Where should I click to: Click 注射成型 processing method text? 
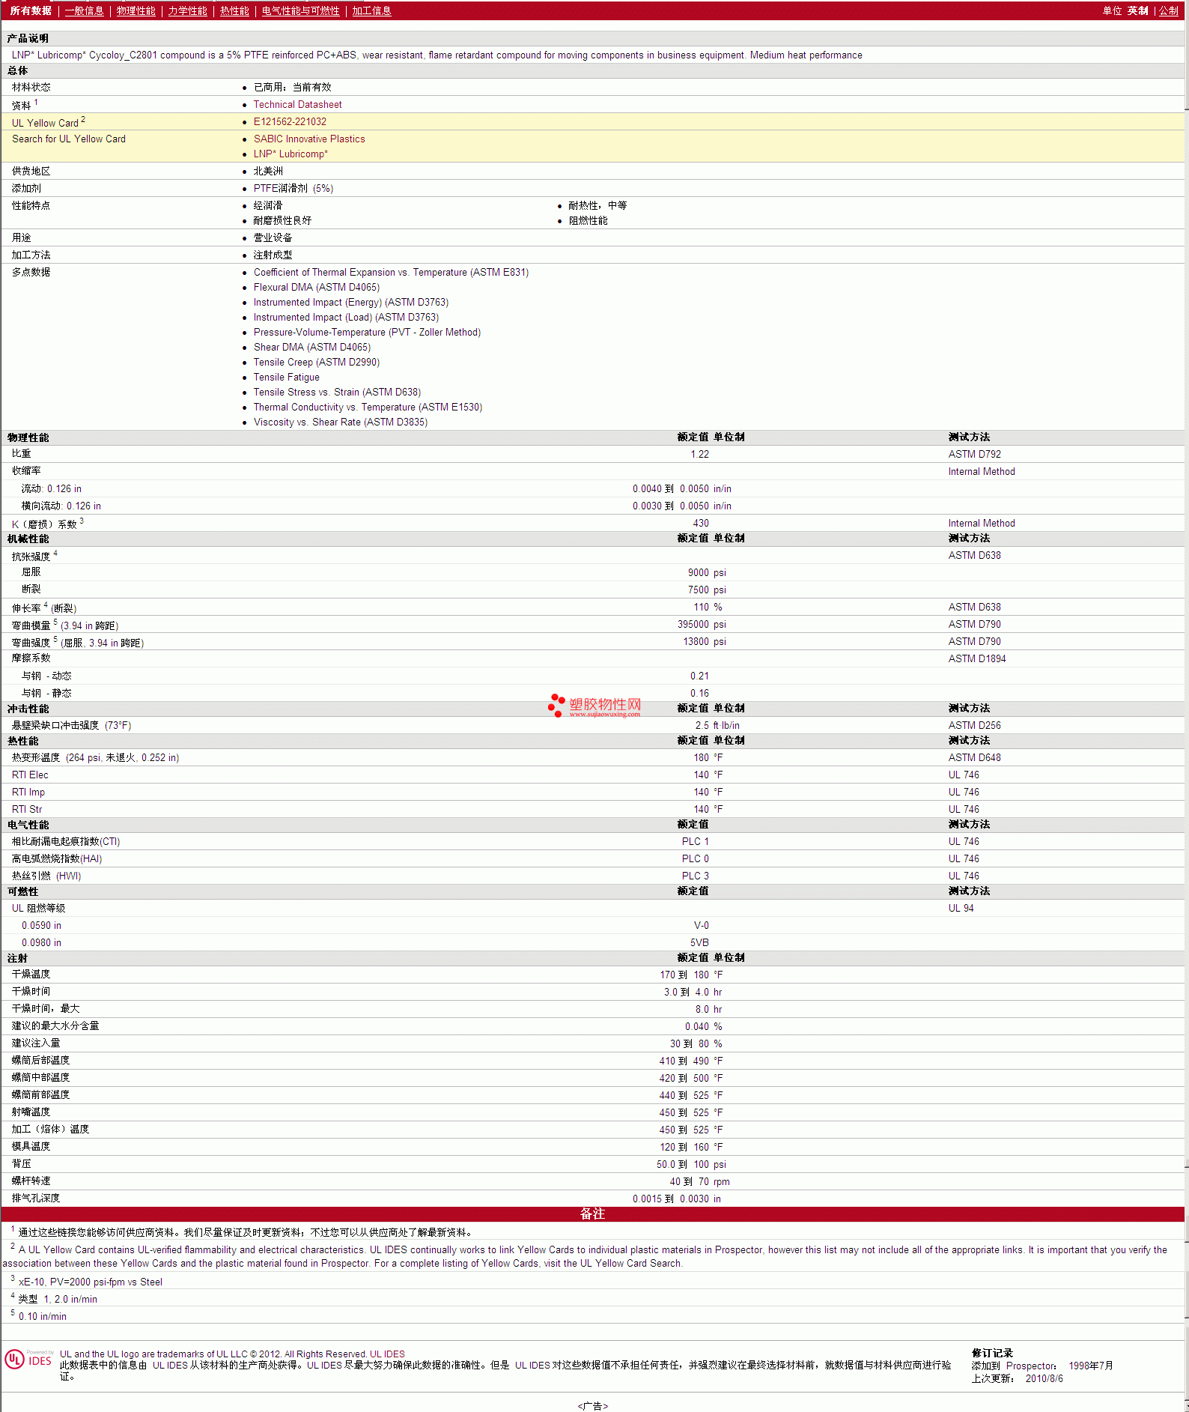pyautogui.click(x=273, y=255)
